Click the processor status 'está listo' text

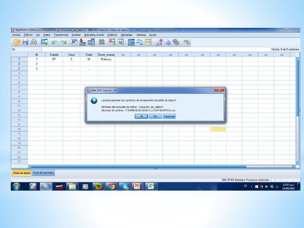pos(246,180)
